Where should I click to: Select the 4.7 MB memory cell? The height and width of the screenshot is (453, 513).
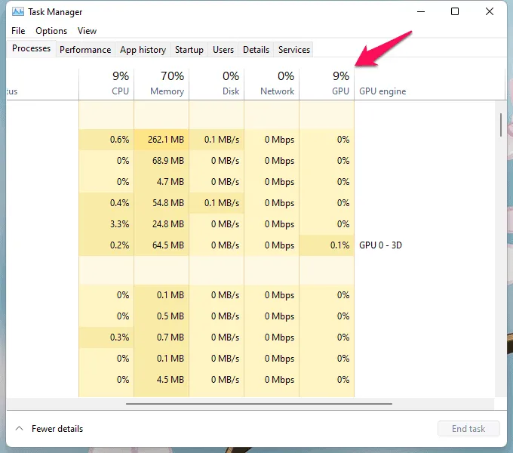pyautogui.click(x=161, y=182)
